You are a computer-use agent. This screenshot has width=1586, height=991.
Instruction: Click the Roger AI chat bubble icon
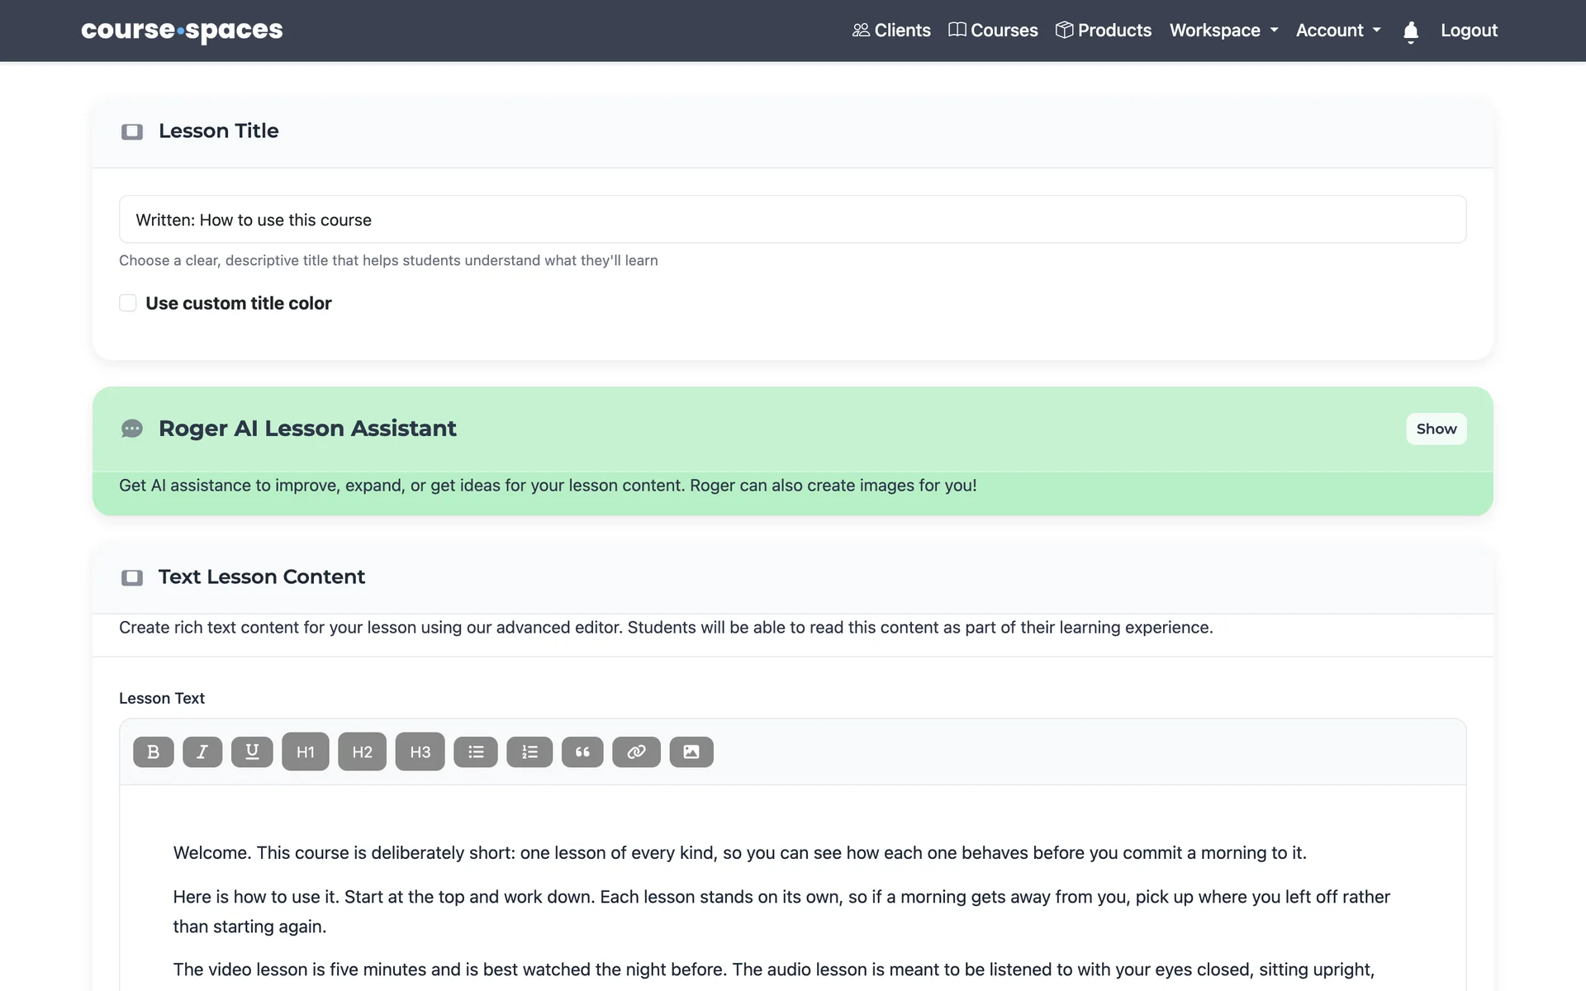(132, 429)
